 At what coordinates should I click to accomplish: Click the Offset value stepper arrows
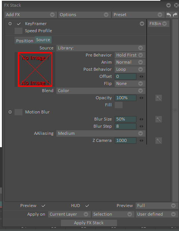point(141,77)
